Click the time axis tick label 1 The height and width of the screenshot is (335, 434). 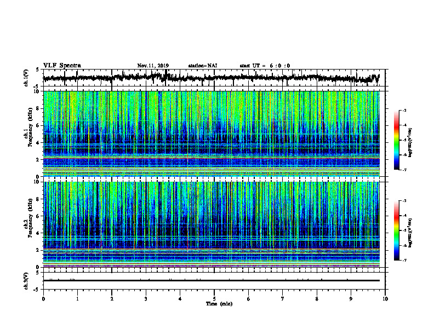77,299
